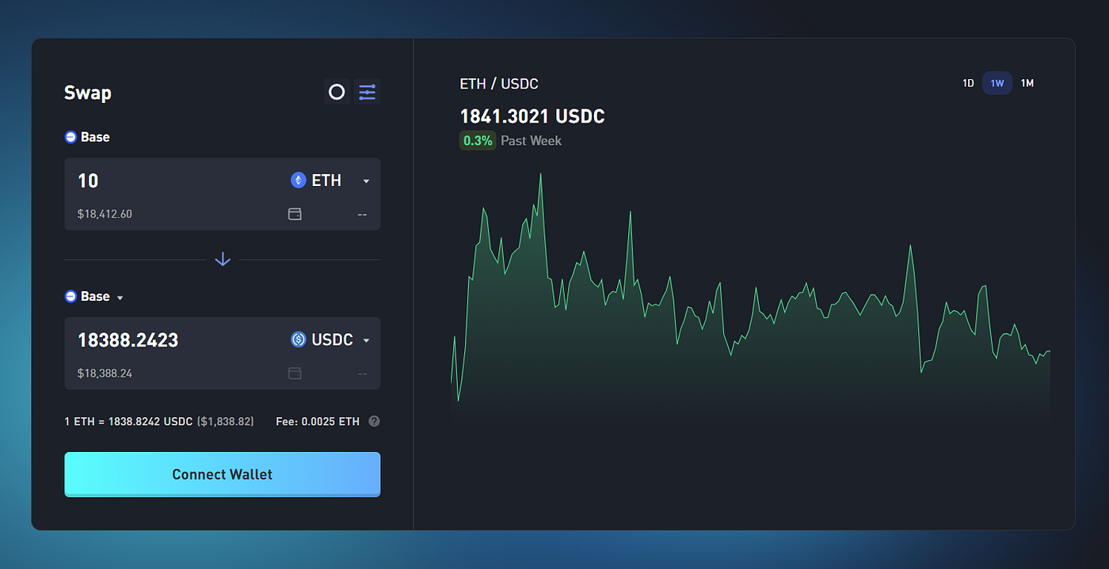Open the swap settings sliders icon
1109x569 pixels.
pyautogui.click(x=367, y=92)
